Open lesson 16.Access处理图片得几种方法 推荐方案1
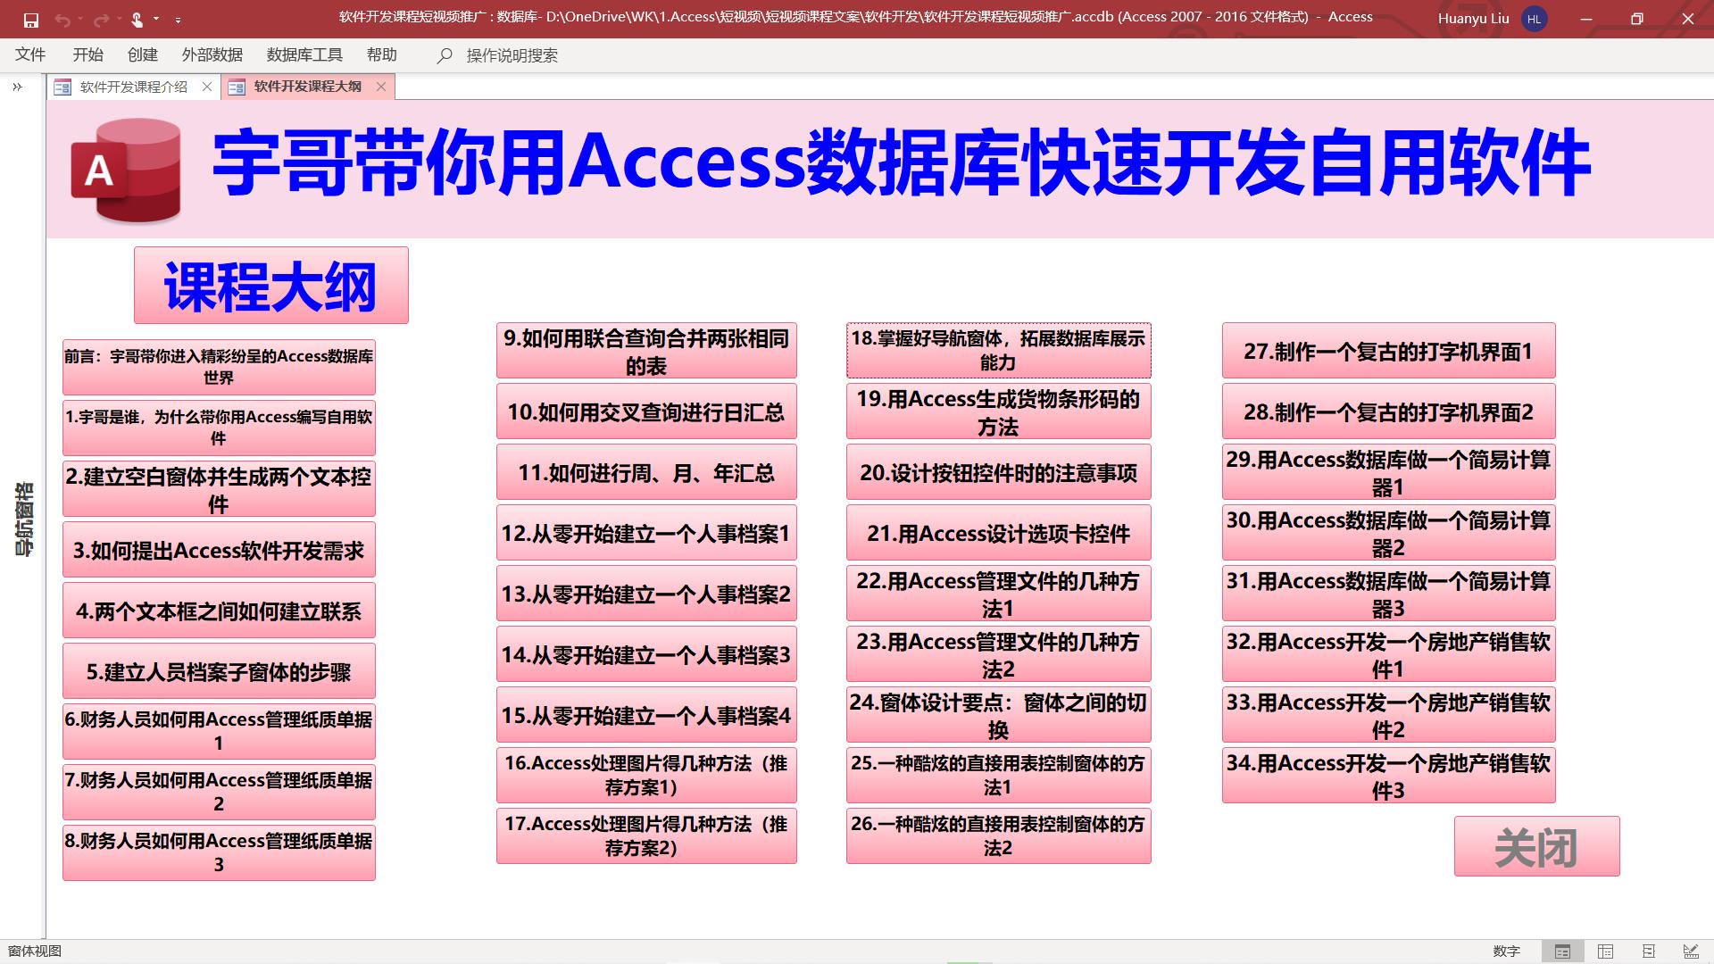The width and height of the screenshot is (1714, 964). tap(646, 775)
